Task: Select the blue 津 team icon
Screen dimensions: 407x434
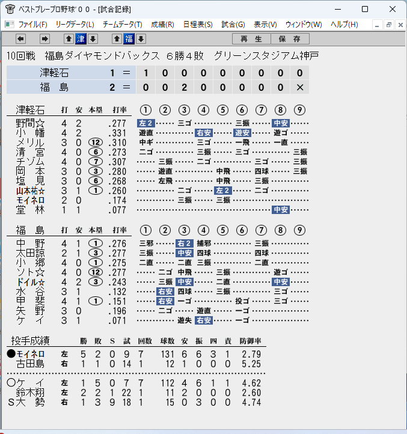Action: (x=81, y=39)
